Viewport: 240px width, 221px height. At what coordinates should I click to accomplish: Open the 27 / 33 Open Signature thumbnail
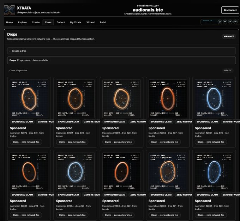point(214,99)
